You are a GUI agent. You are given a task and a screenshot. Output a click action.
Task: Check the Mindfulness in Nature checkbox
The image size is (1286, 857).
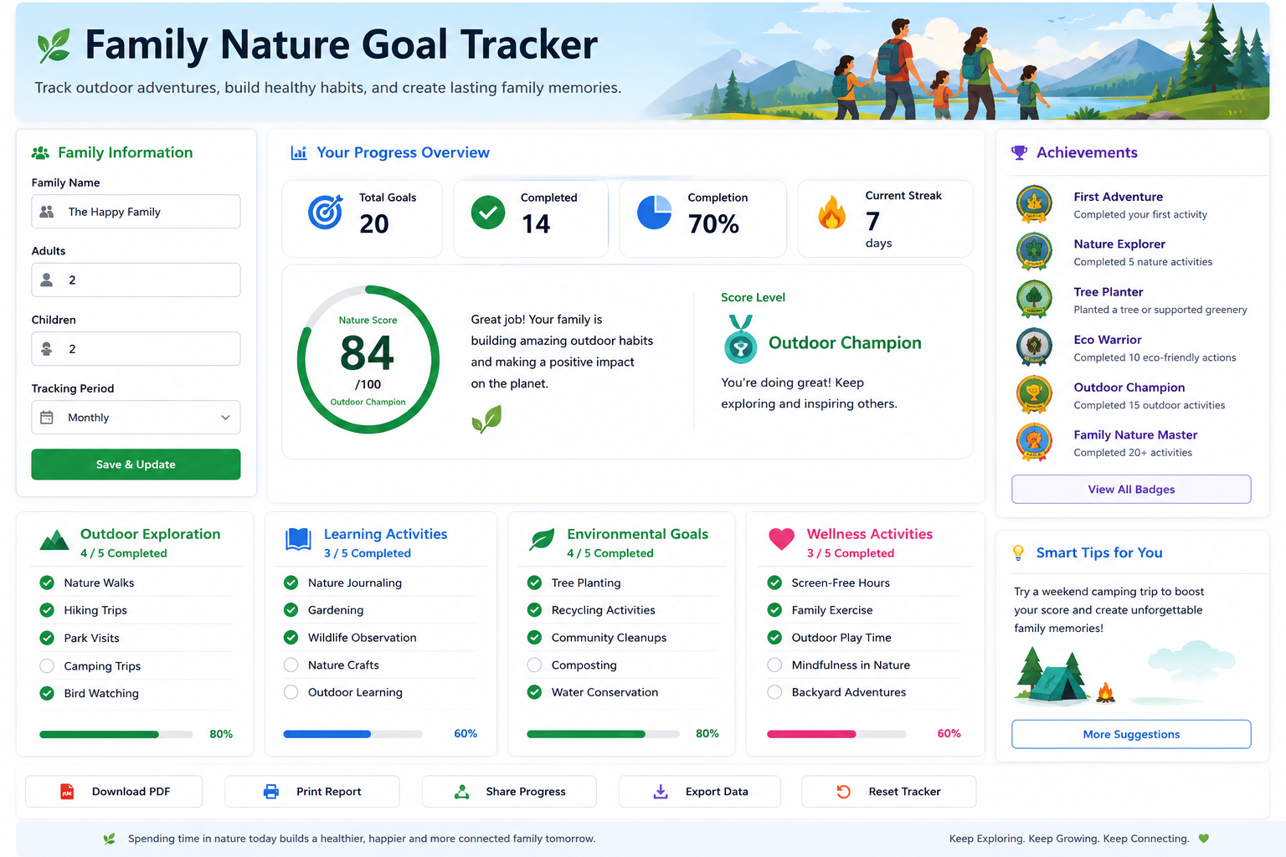tap(774, 665)
